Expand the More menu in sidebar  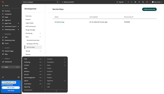pos(11,67)
